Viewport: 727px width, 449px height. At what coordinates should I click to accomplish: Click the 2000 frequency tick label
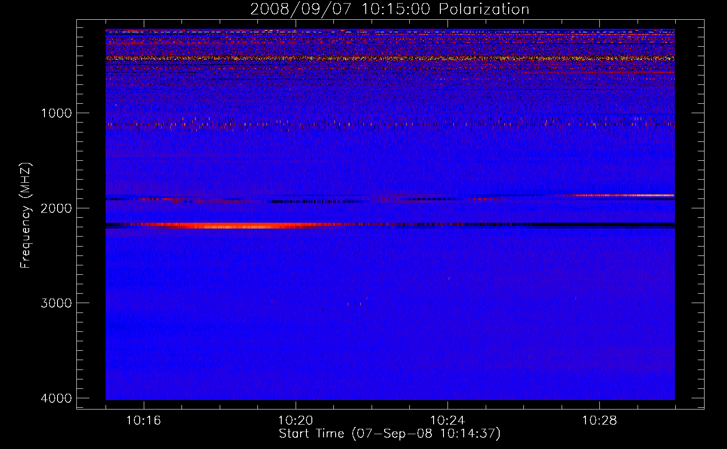pos(56,208)
